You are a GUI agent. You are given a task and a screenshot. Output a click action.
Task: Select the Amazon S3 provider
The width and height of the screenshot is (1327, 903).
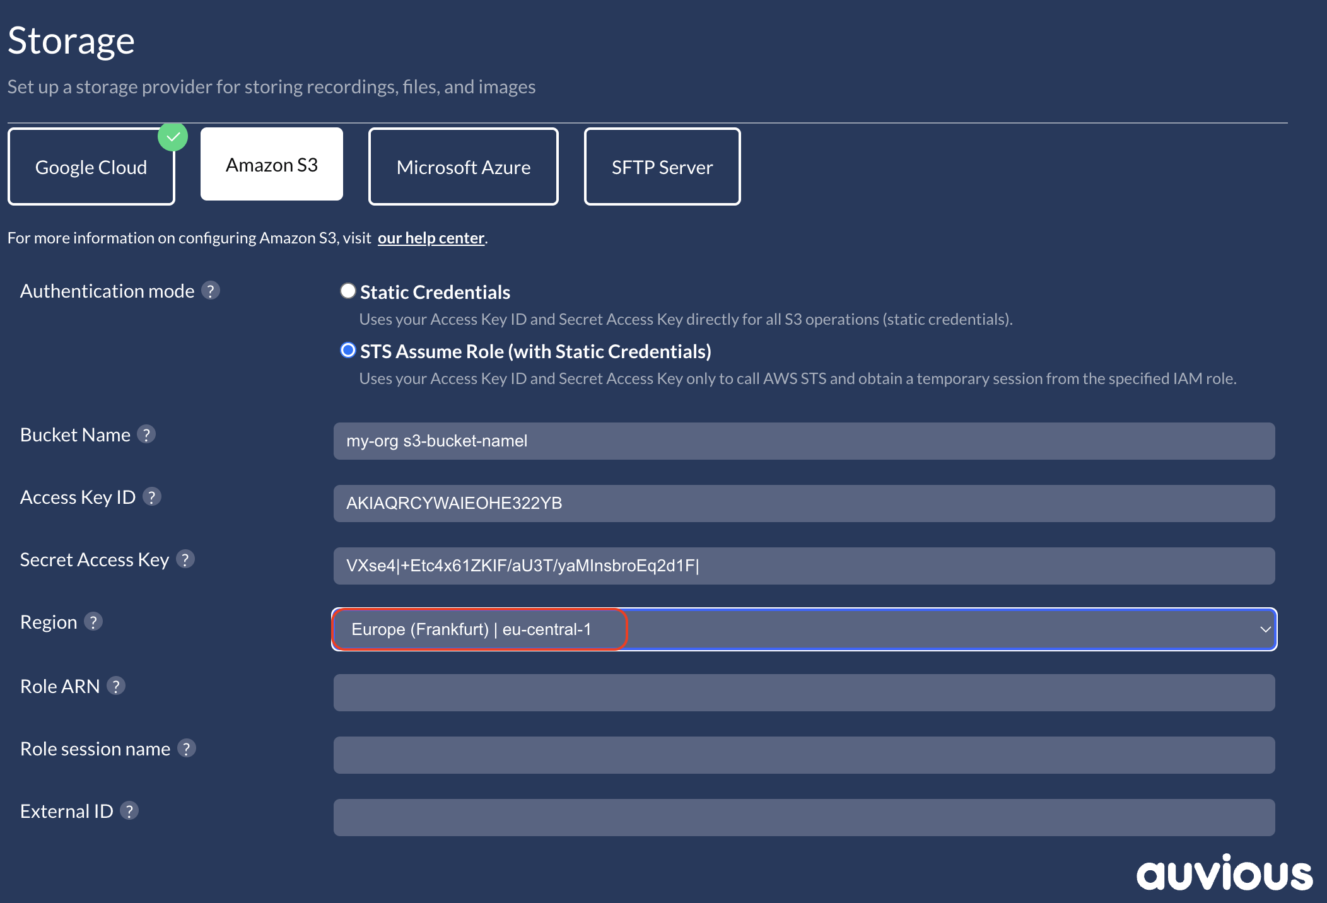272,165
